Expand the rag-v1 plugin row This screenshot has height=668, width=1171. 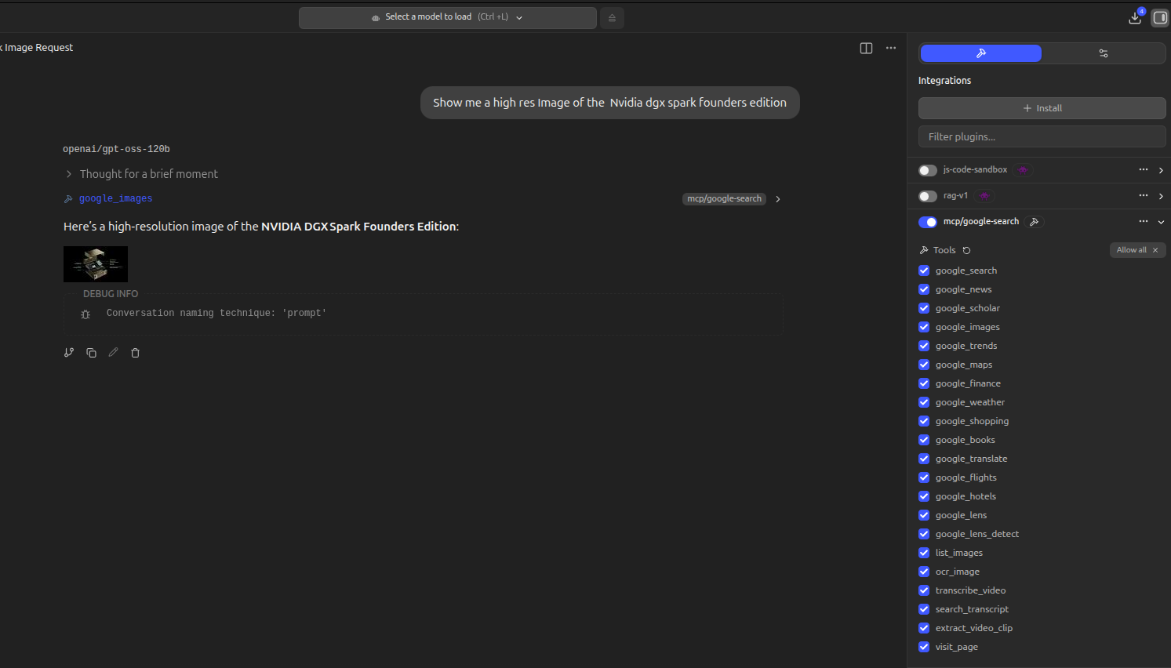tap(1161, 196)
